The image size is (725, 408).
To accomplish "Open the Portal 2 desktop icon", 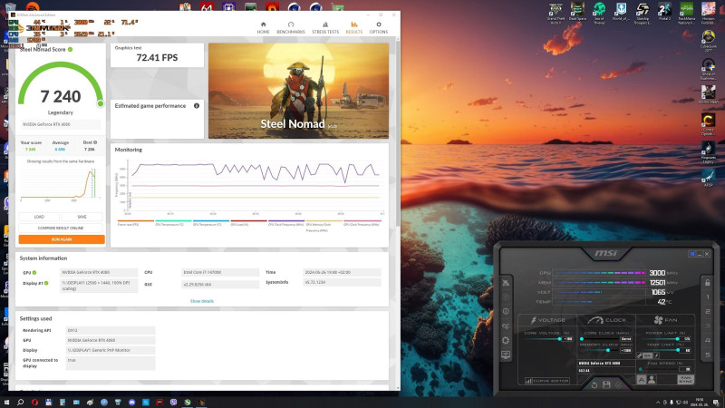I will click(x=664, y=12).
